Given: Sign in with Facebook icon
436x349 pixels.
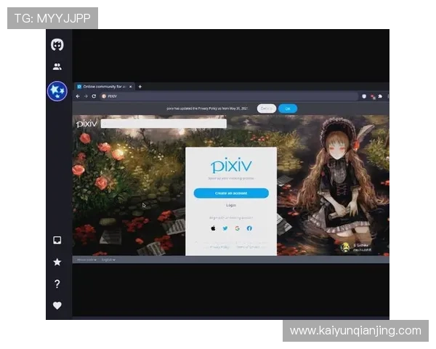Looking at the screenshot, I should (x=249, y=228).
